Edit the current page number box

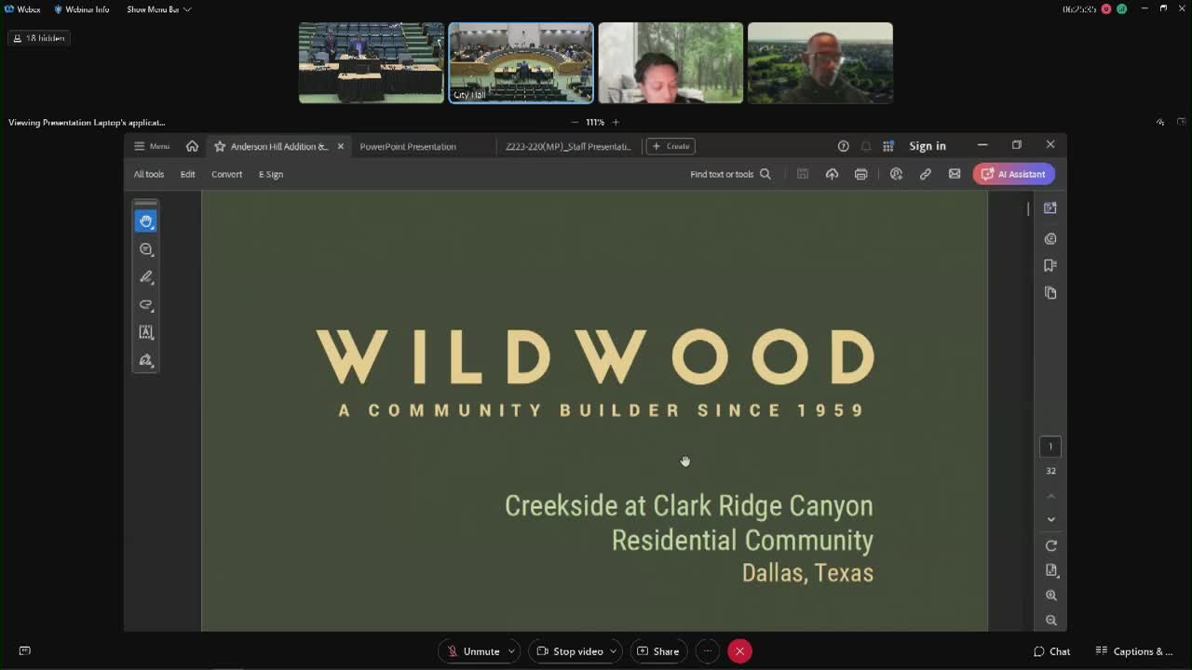1050,447
